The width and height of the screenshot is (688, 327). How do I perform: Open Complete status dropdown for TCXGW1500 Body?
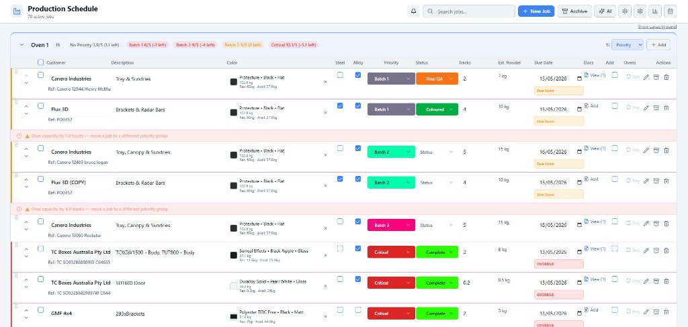tap(437, 252)
